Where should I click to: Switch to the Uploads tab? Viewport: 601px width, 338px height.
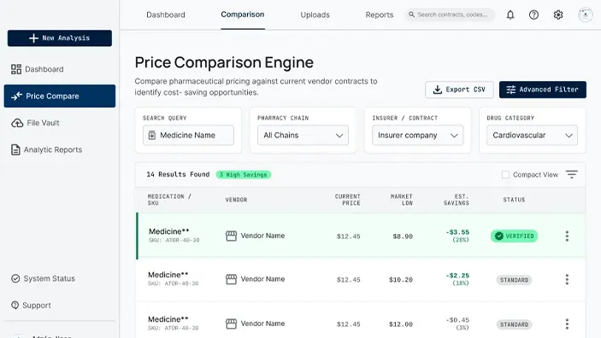tap(315, 15)
